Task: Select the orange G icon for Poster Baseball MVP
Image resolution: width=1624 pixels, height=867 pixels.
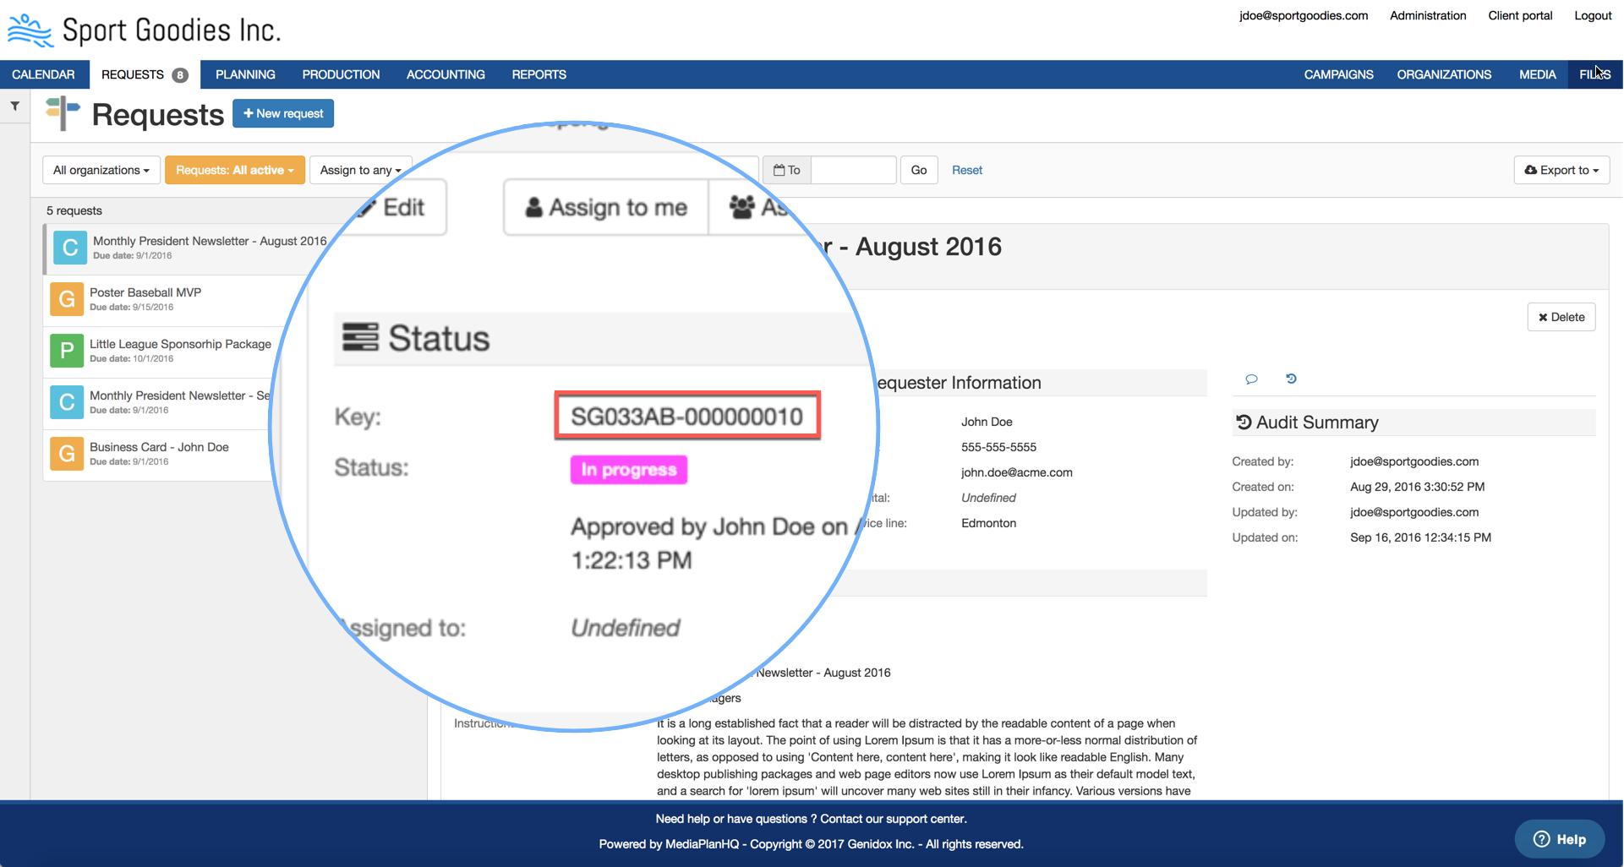Action: click(67, 299)
